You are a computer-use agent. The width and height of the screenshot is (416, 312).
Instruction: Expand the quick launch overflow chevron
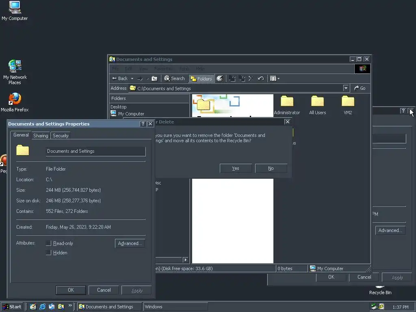pos(70,305)
